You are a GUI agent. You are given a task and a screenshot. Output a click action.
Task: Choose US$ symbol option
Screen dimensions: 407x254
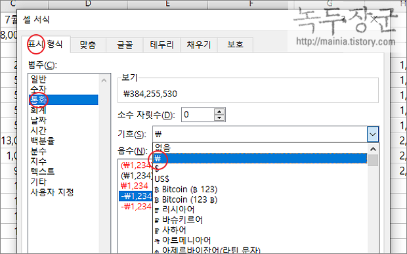coord(261,179)
